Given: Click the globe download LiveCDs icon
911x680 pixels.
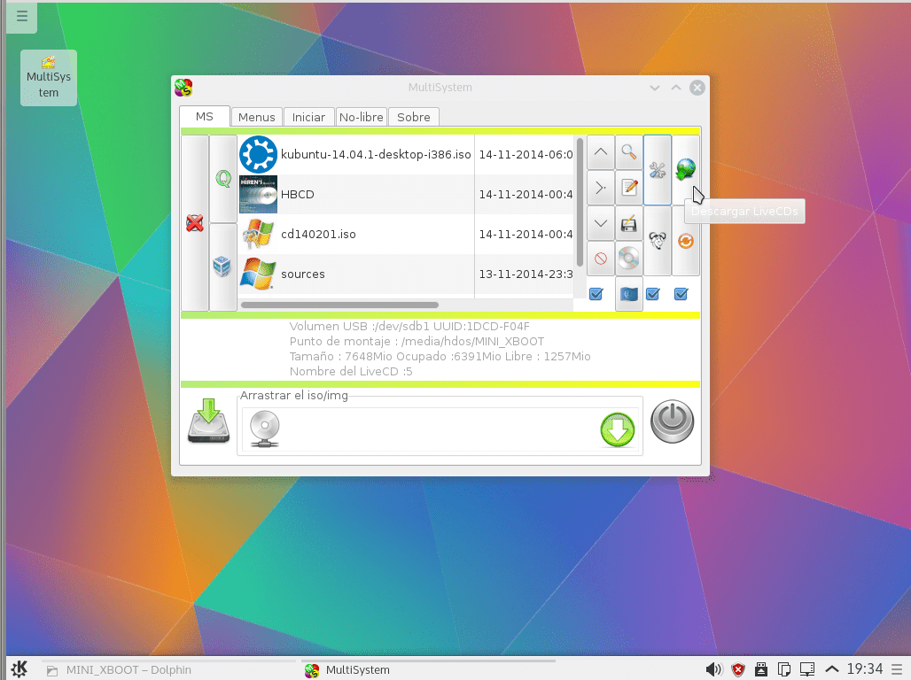Looking at the screenshot, I should pyautogui.click(x=686, y=170).
